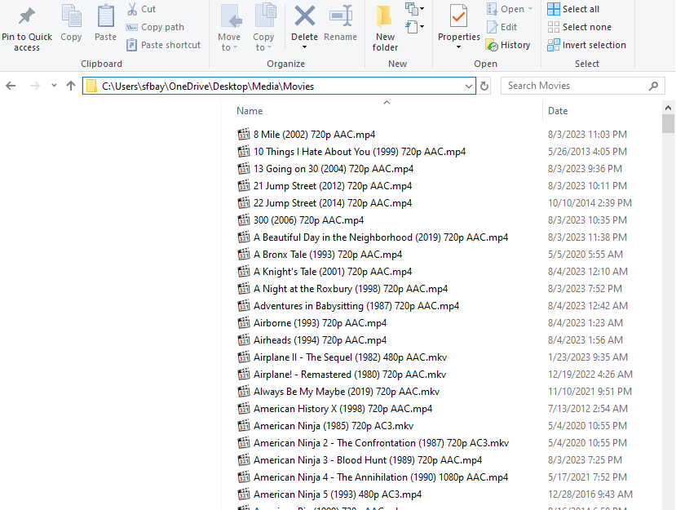Select Airheads (1994) 720p AAC.mp4

pyautogui.click(x=320, y=340)
